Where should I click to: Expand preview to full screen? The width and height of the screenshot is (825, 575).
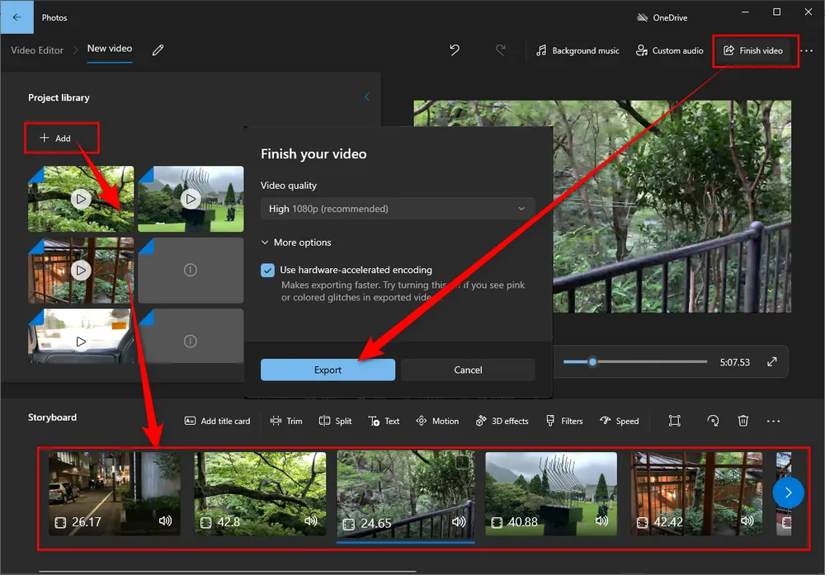pos(772,361)
